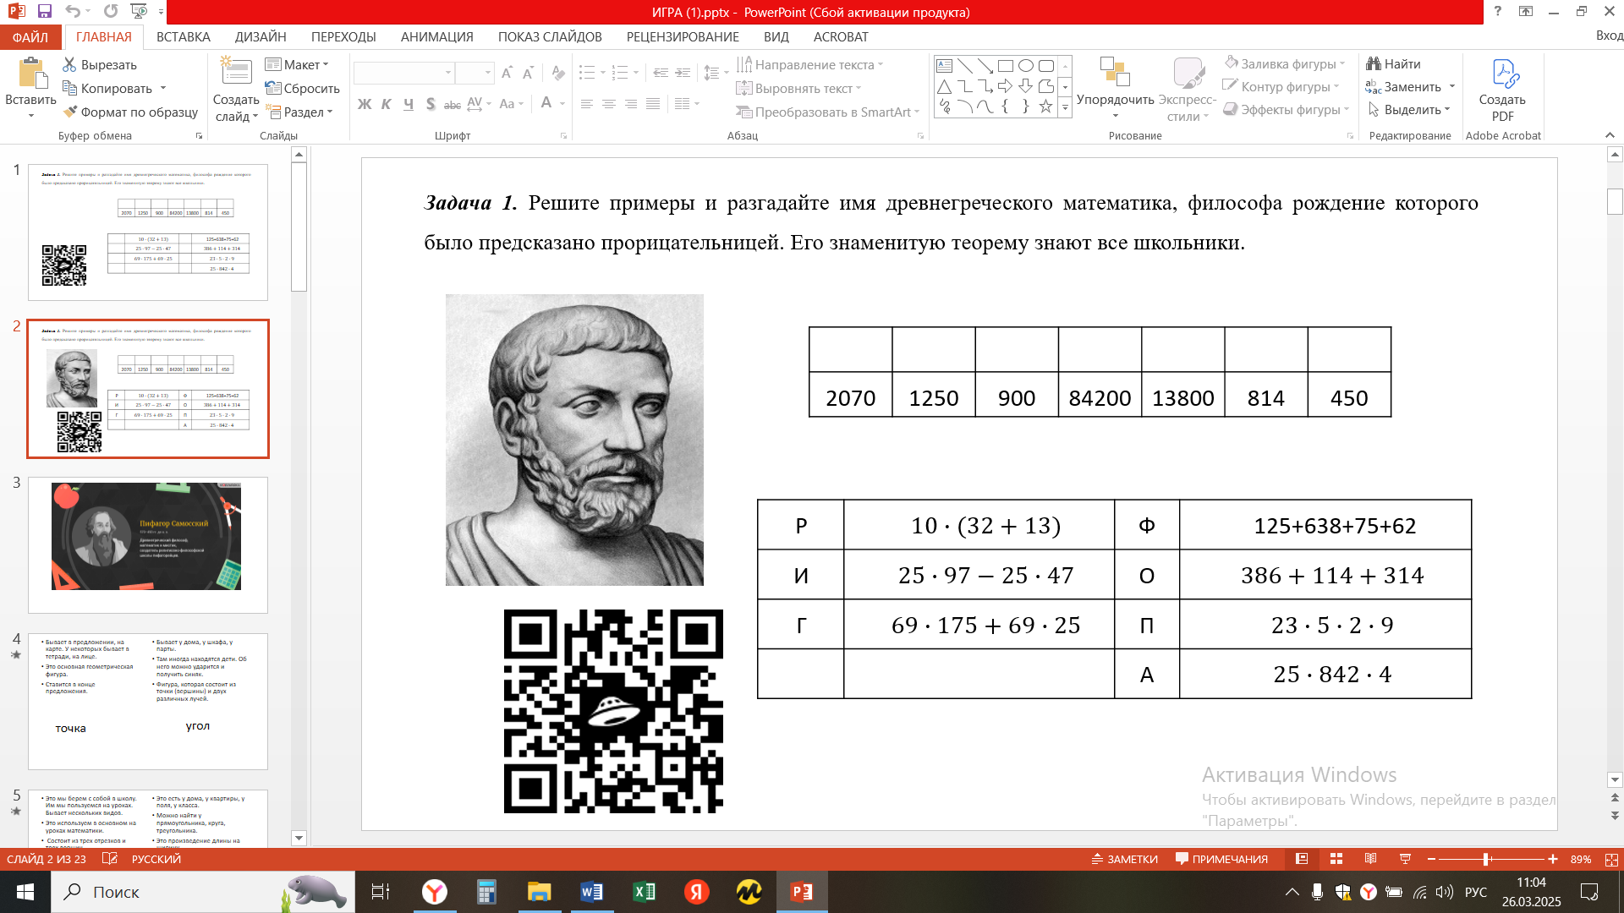Open Excel from Windows taskbar
Screen dimensions: 1624x913
[644, 892]
